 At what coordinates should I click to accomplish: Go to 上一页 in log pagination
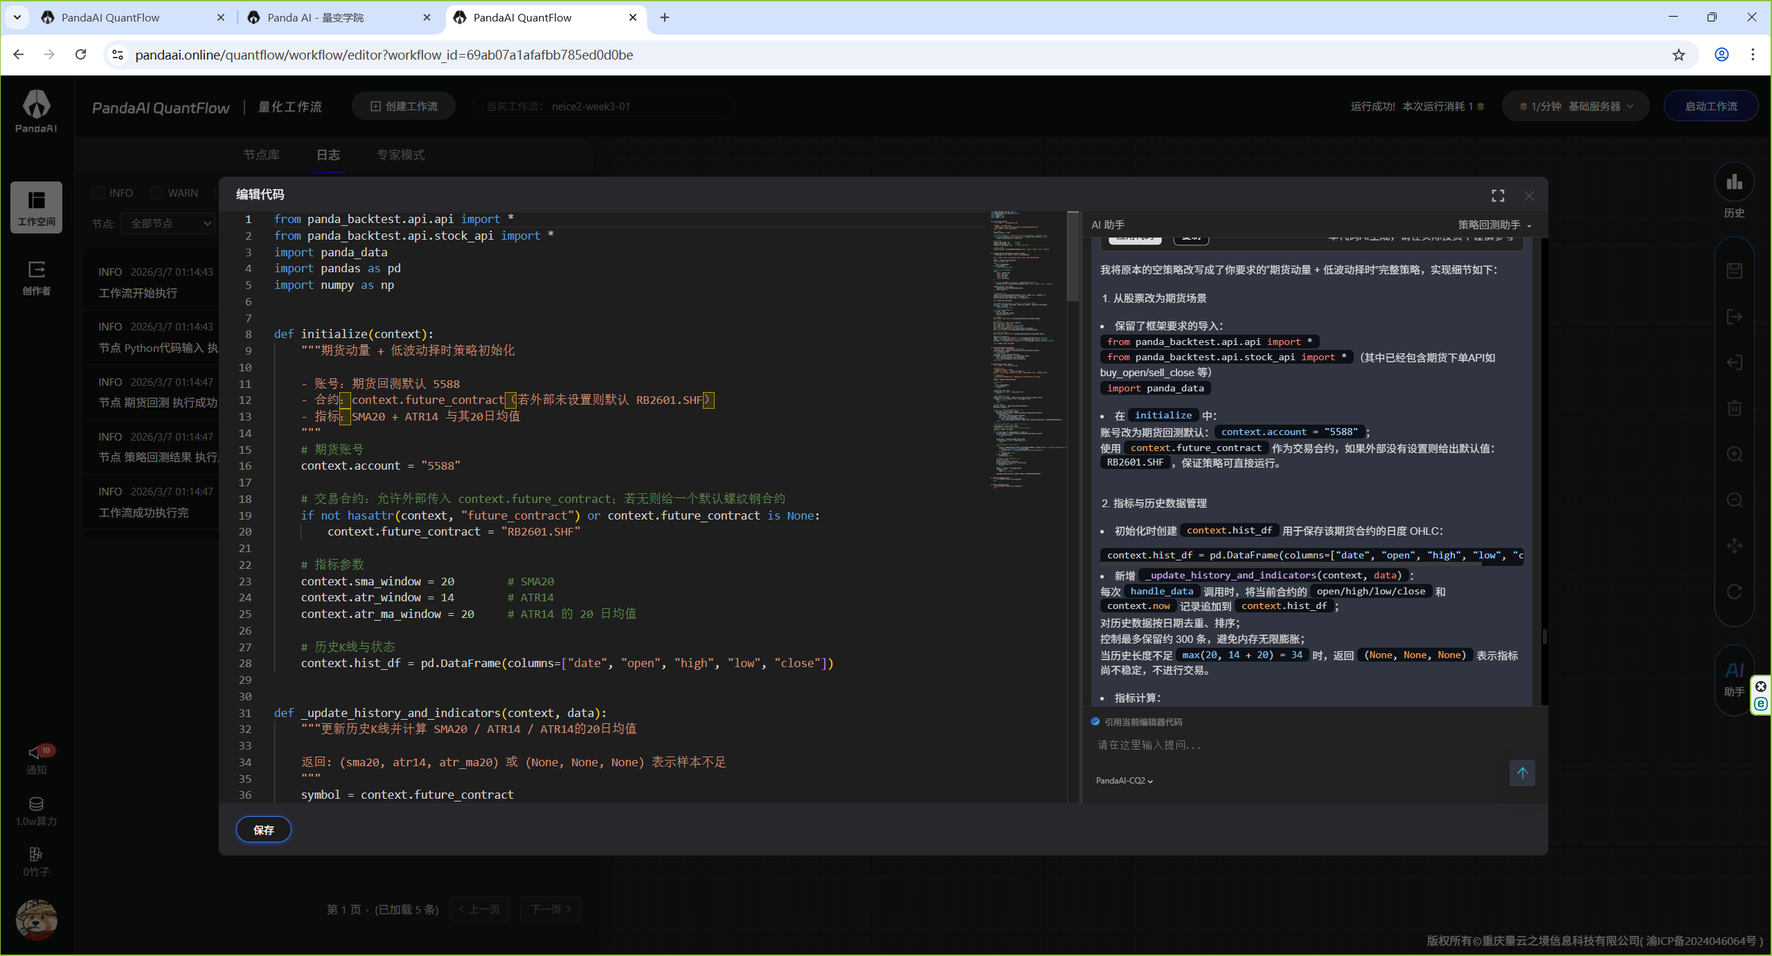pos(479,909)
